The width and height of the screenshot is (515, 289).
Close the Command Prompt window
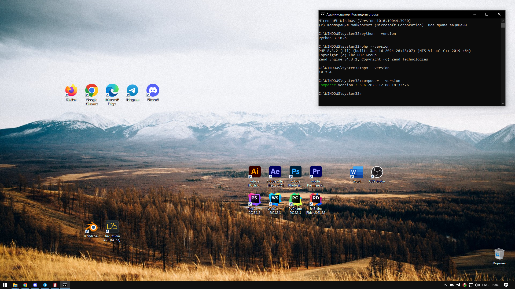499,14
